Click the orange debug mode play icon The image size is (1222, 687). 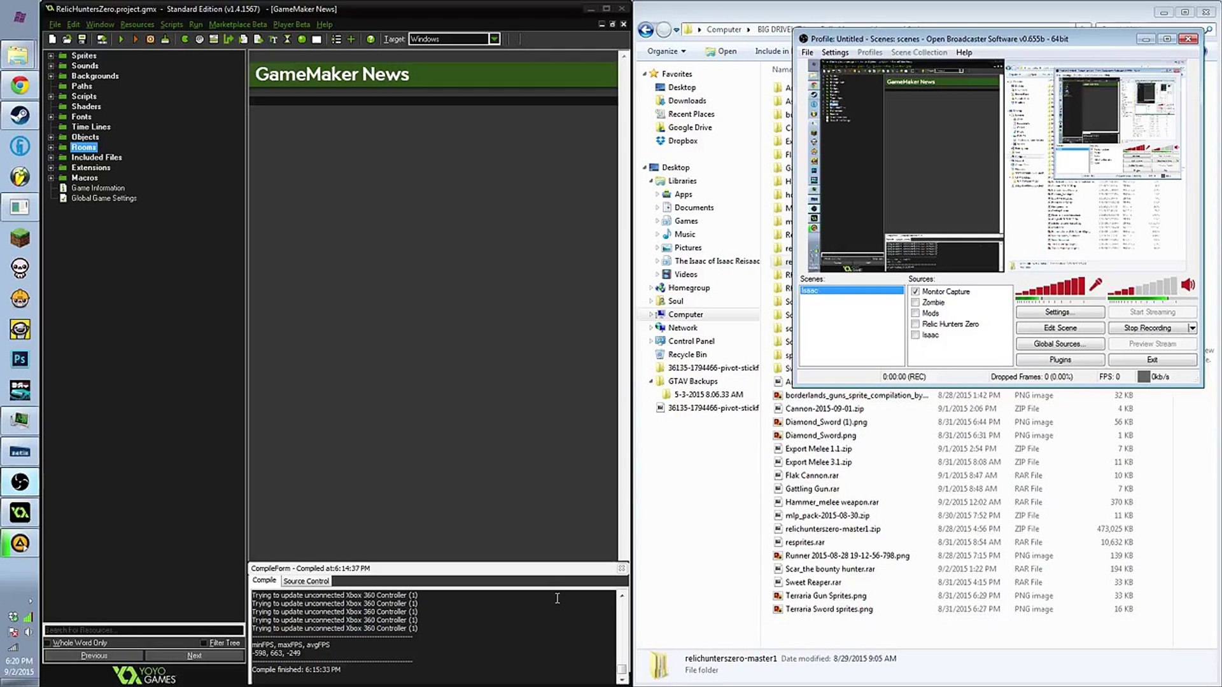(x=135, y=39)
